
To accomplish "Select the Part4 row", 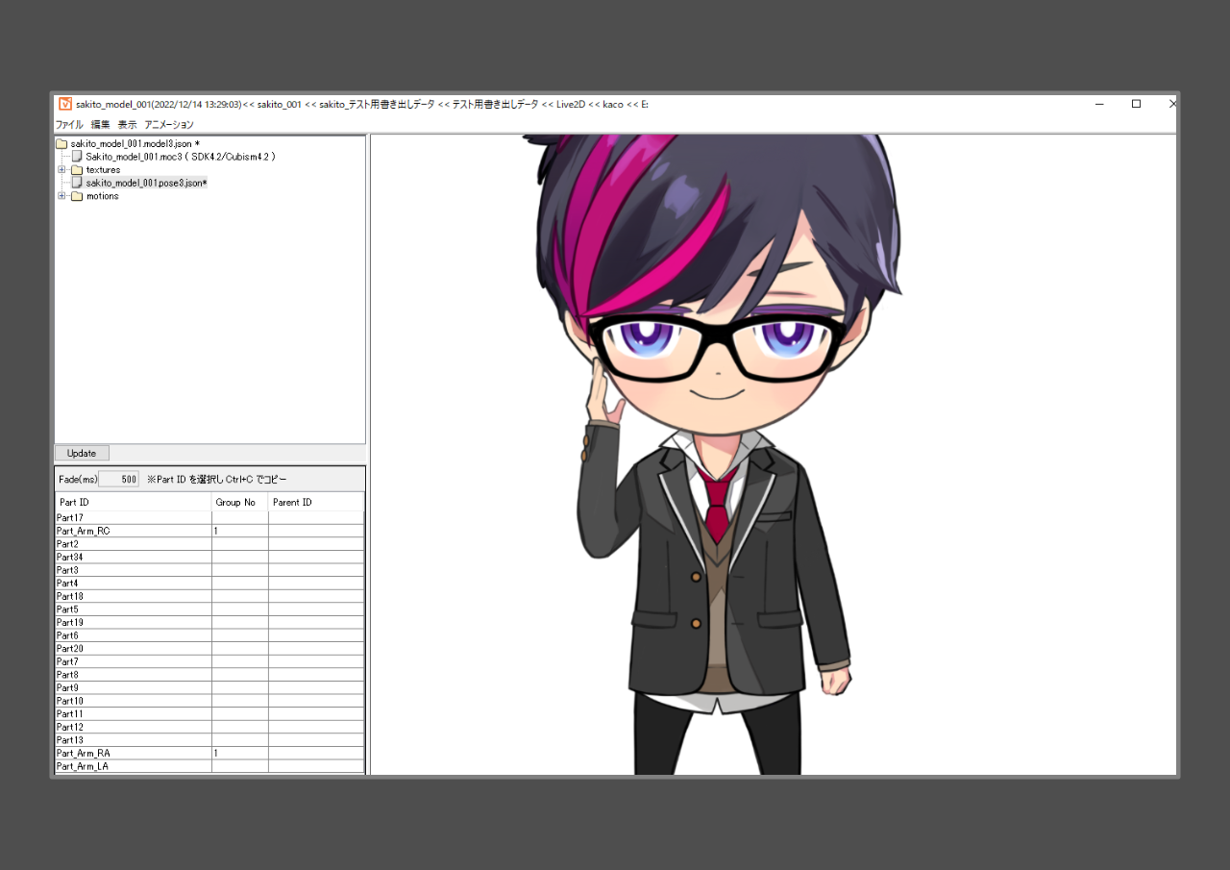I will coord(209,583).
